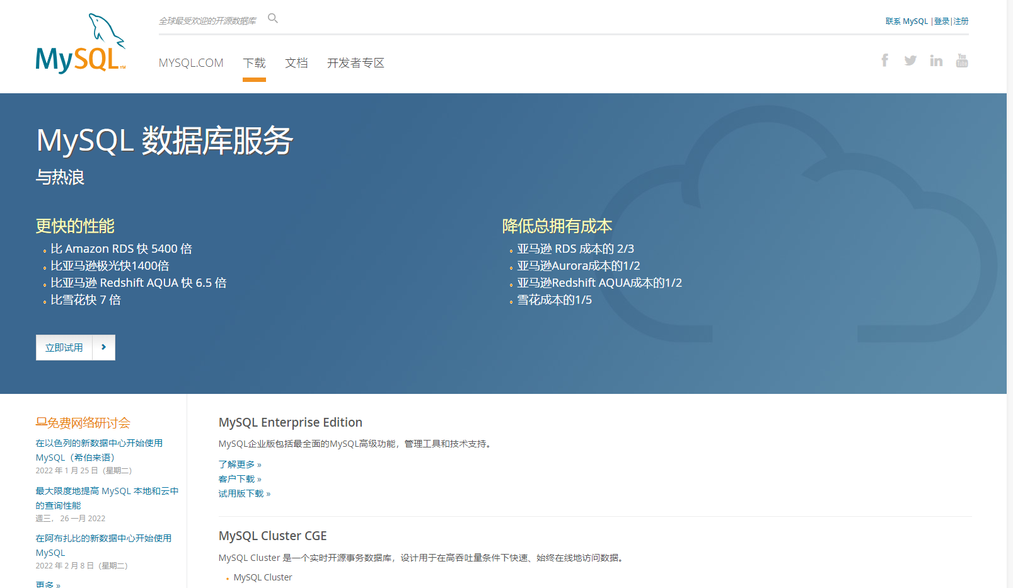The height and width of the screenshot is (588, 1013).
Task: Open MySQL's YouTube channel
Action: (x=962, y=60)
